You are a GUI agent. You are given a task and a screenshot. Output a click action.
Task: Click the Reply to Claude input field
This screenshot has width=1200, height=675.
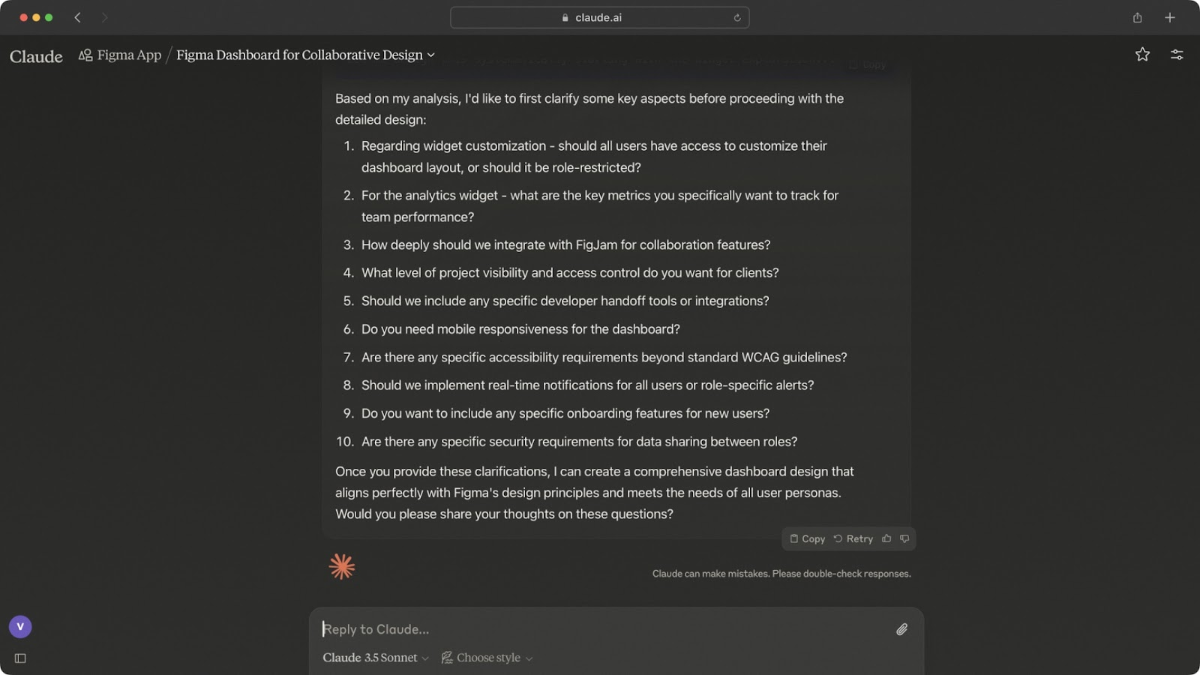[x=600, y=629]
